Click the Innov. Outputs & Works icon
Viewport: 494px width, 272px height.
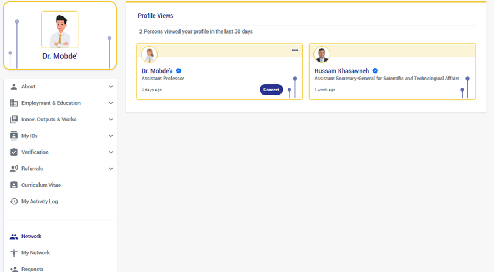click(x=14, y=120)
